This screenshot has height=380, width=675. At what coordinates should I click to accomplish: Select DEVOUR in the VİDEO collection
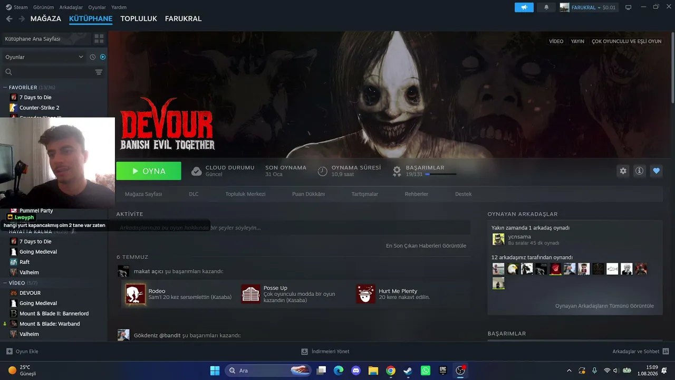pos(30,293)
